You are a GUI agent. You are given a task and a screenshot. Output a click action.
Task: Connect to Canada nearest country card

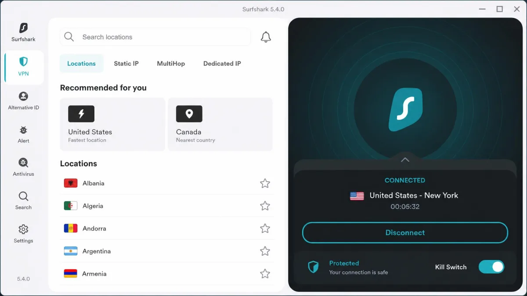tap(220, 125)
